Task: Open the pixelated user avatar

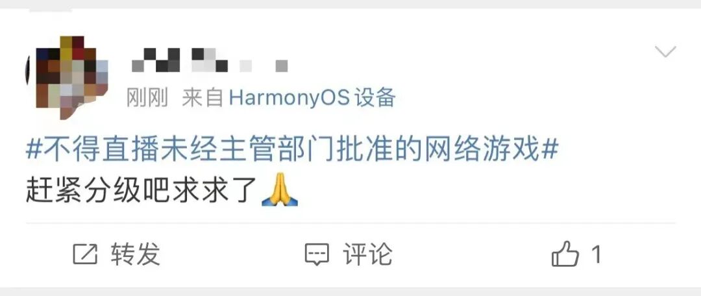Action: pos(67,77)
